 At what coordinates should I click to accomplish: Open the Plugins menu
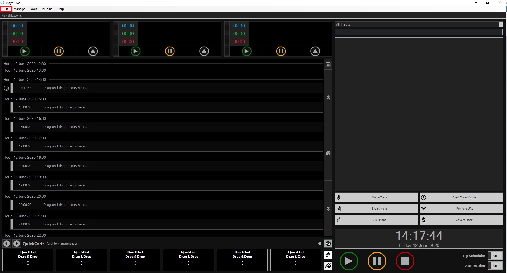click(x=47, y=9)
